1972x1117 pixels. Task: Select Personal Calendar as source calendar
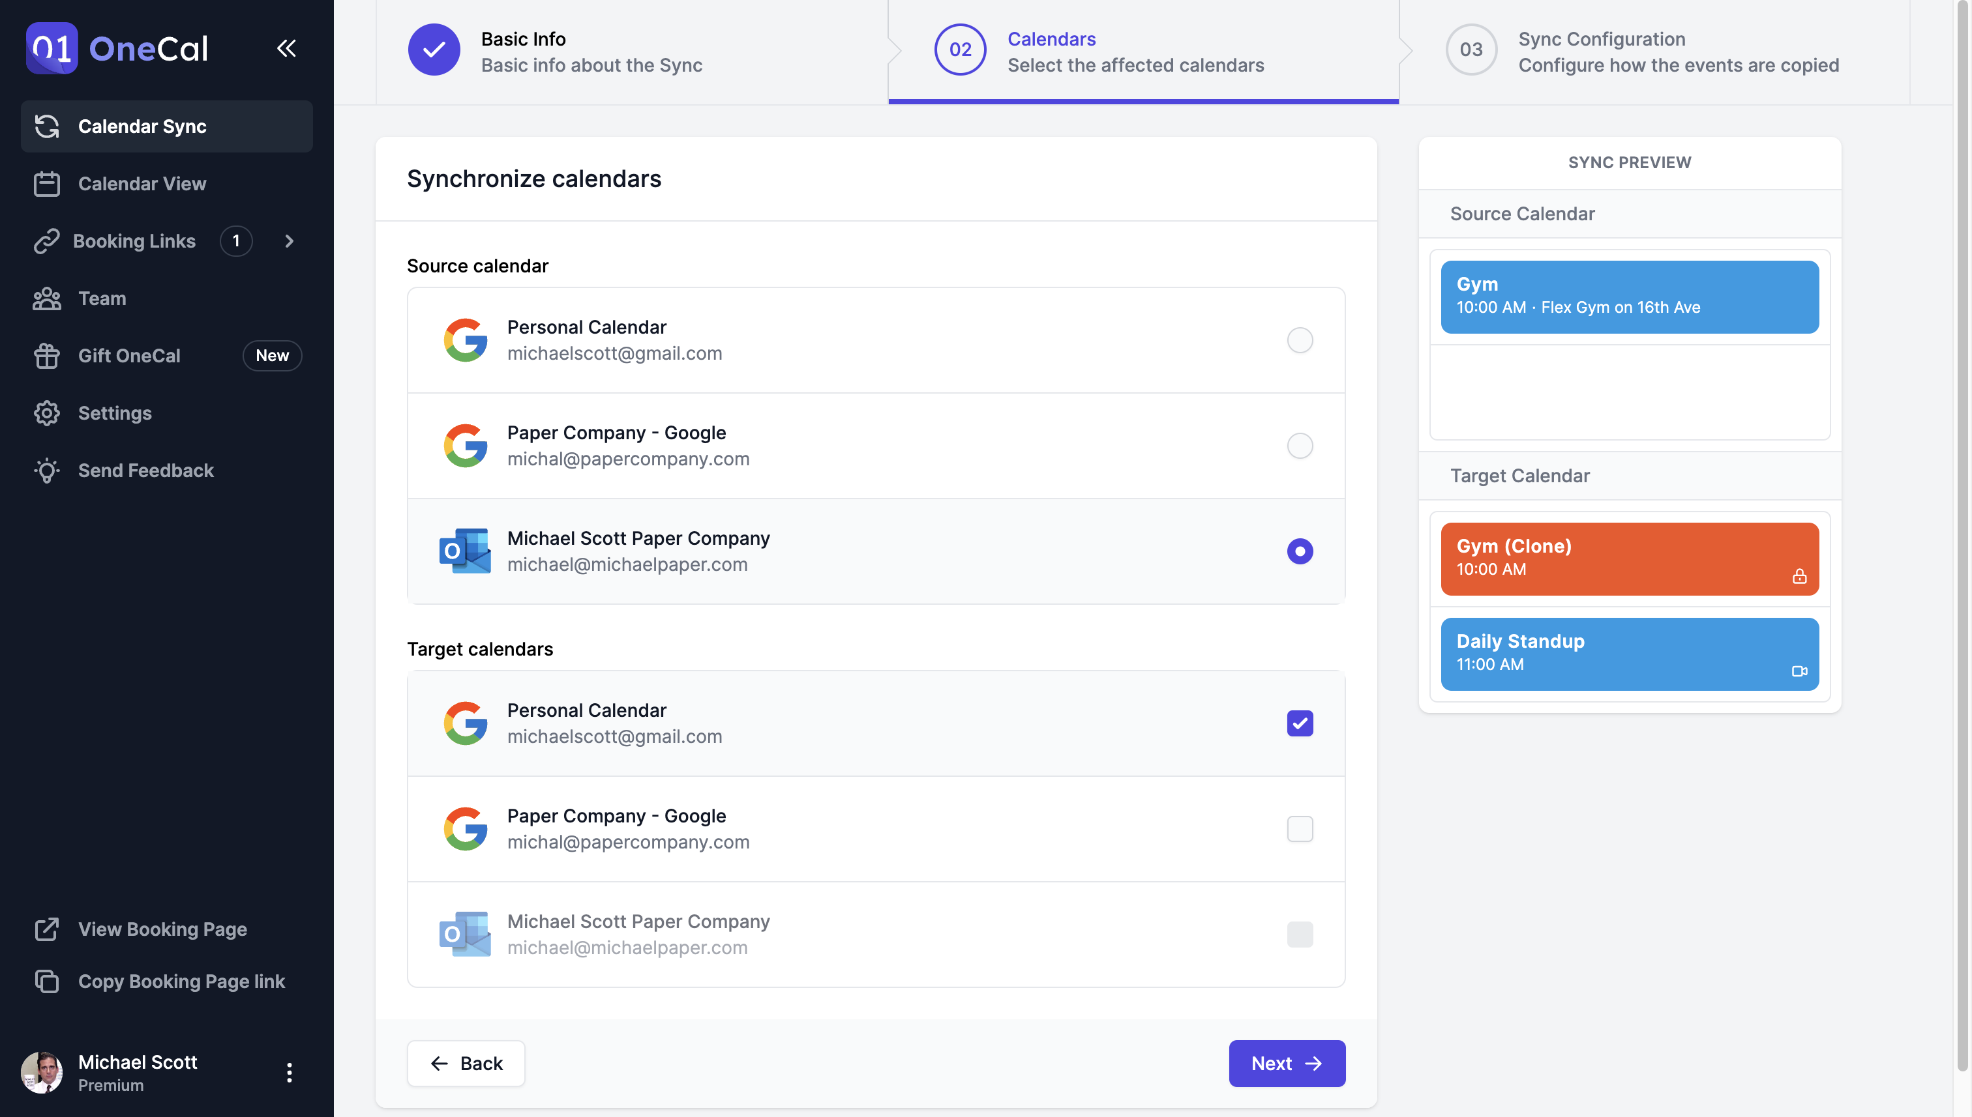[x=1300, y=340]
